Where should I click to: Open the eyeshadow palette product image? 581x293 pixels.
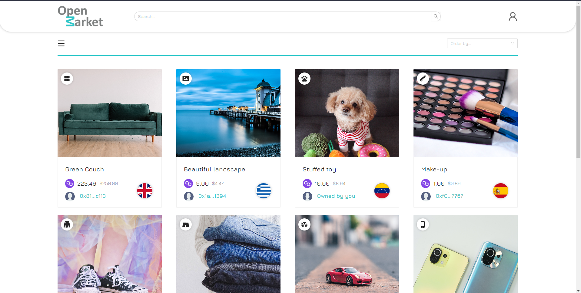(x=466, y=113)
